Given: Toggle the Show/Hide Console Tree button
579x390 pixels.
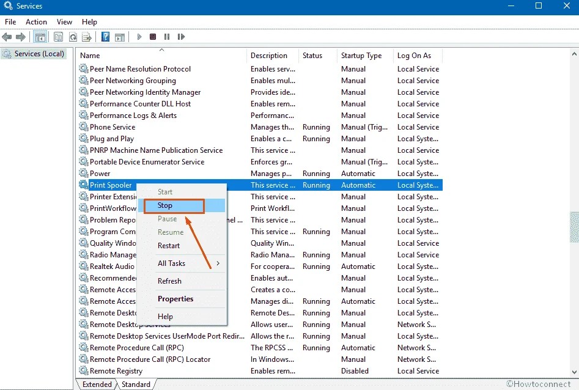Looking at the screenshot, I should 40,37.
